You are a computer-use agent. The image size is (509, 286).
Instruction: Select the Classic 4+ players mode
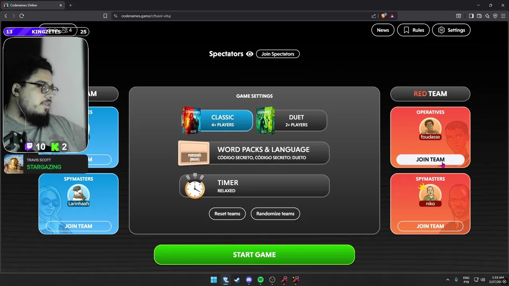[217, 121]
